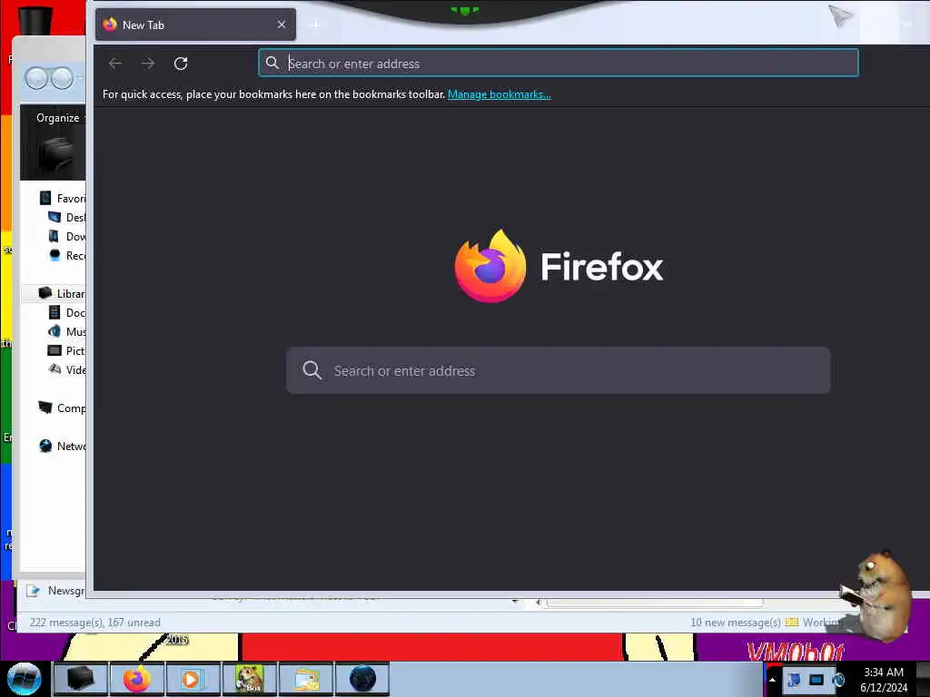Click the Firefox taskbar icon

click(x=136, y=679)
